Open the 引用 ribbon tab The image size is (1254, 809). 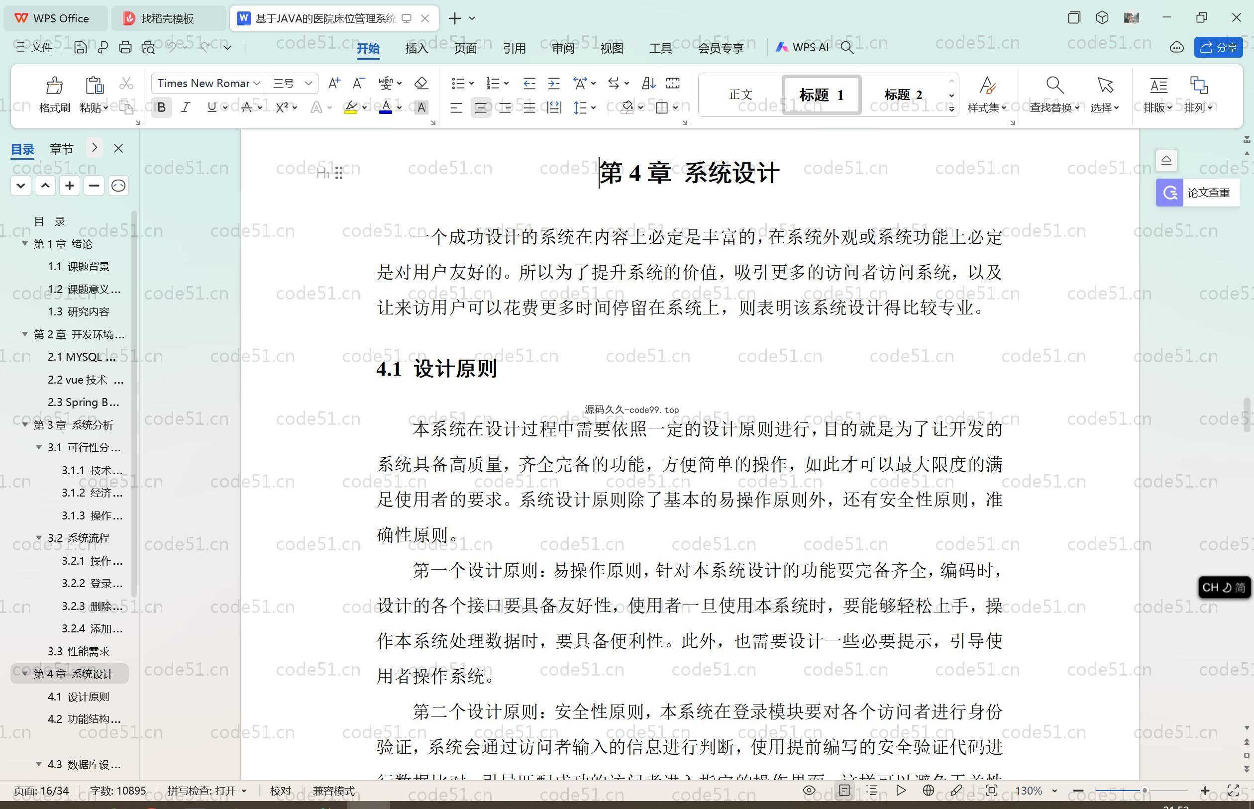click(515, 48)
